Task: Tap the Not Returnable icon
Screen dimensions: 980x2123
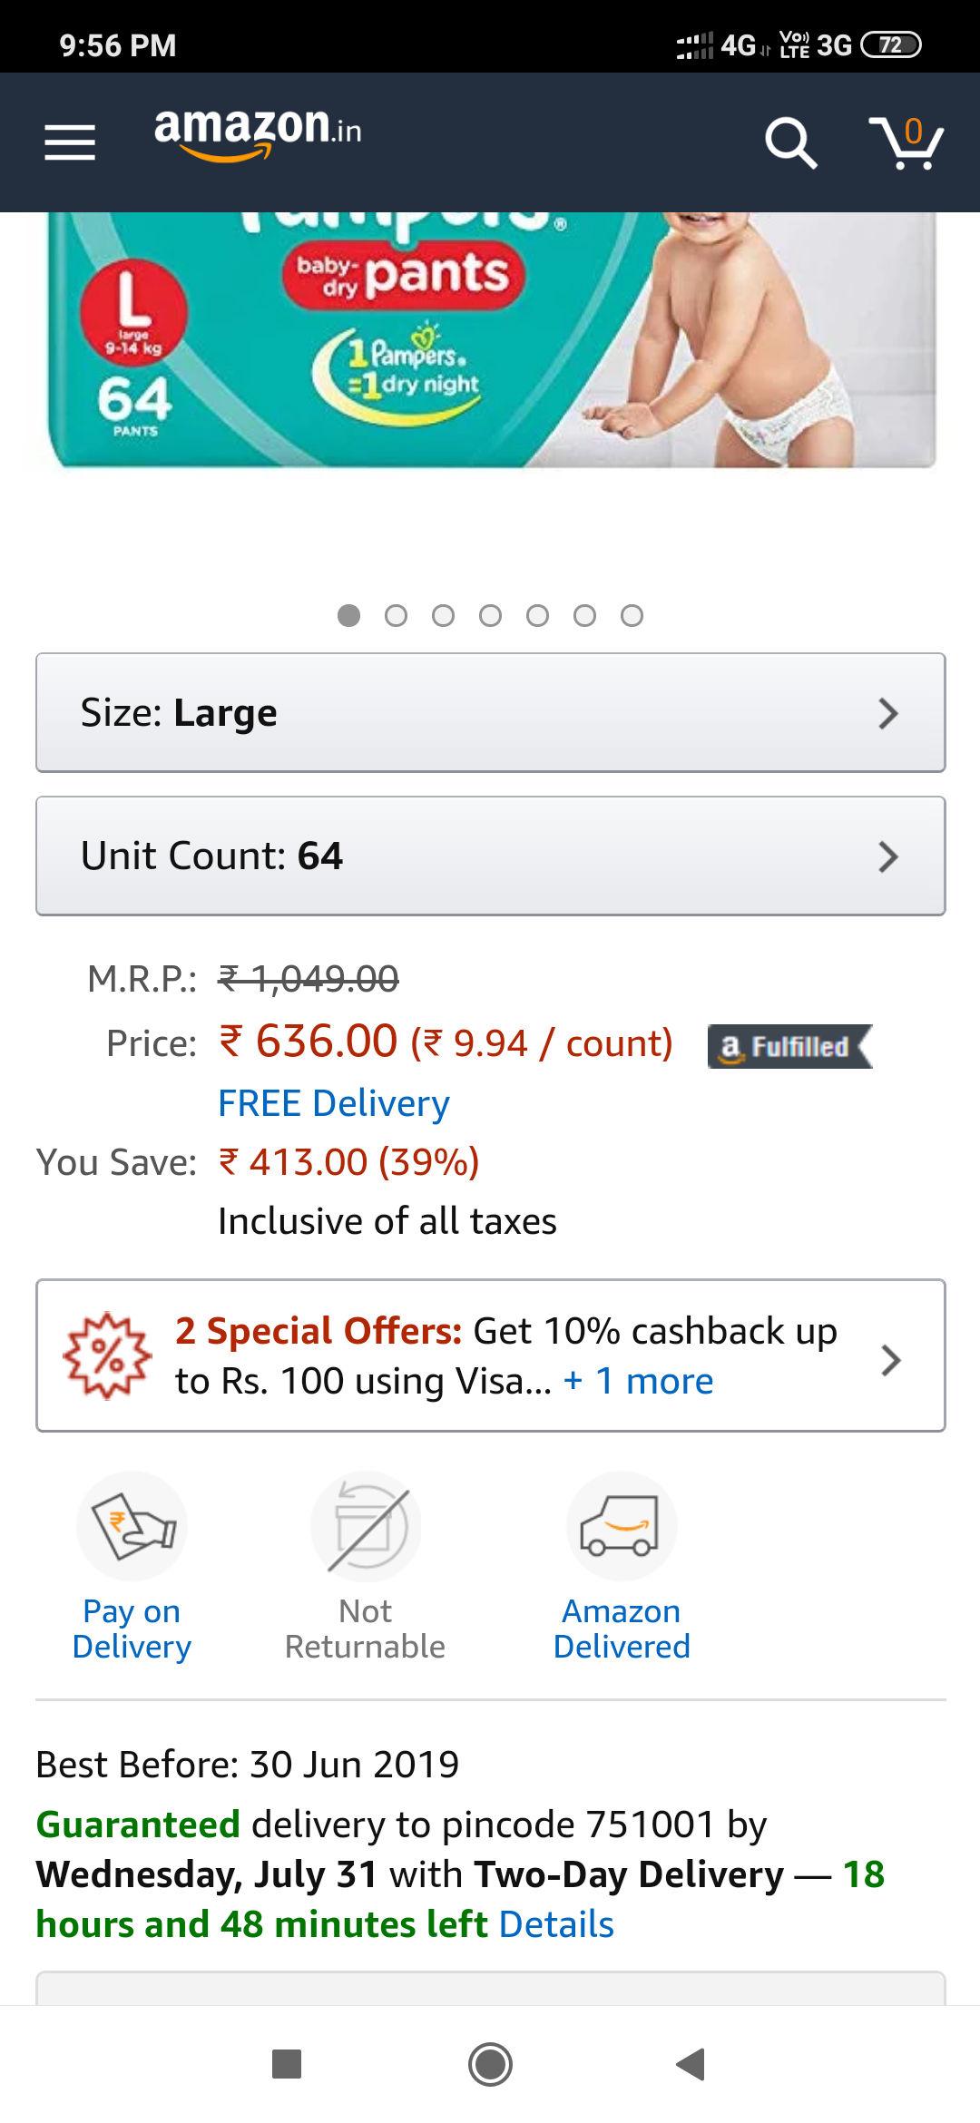Action: click(x=366, y=1527)
